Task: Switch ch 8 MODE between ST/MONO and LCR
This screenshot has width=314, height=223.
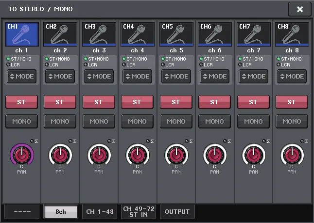Action: pyautogui.click(x=292, y=76)
